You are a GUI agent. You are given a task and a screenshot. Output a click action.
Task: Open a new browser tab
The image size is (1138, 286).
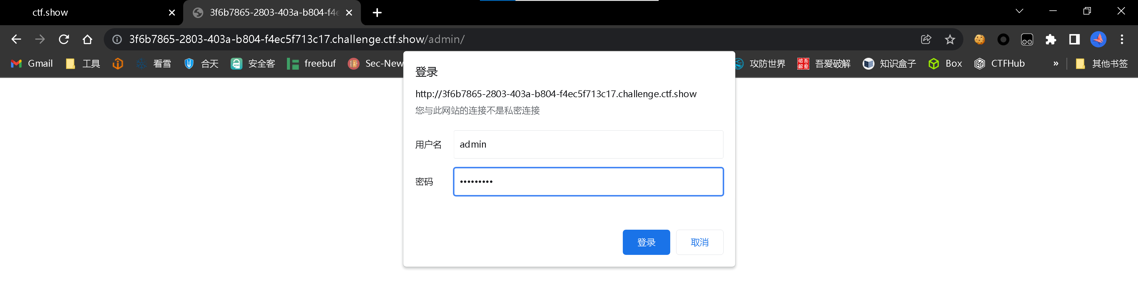pos(377,12)
